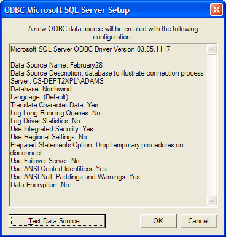
Task: Click the Translate Character Data: Yes line
Action: tap(54, 105)
